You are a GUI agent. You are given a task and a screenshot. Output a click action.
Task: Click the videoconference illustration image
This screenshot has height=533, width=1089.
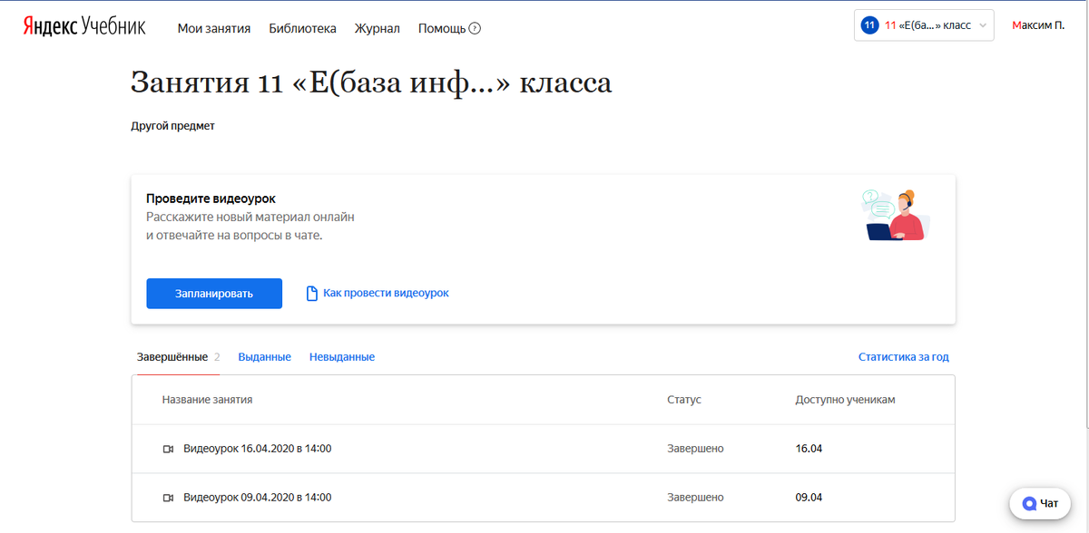894,214
